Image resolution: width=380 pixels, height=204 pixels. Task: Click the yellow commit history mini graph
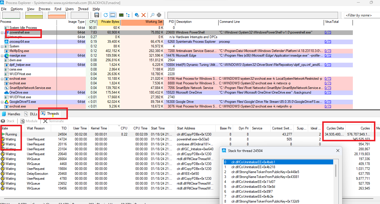click(34, 15)
